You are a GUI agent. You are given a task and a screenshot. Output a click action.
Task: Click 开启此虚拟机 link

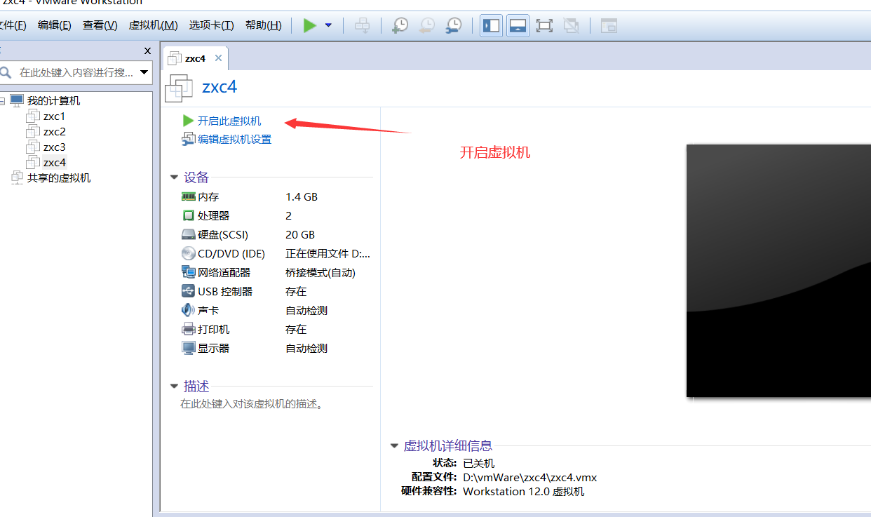click(x=229, y=121)
